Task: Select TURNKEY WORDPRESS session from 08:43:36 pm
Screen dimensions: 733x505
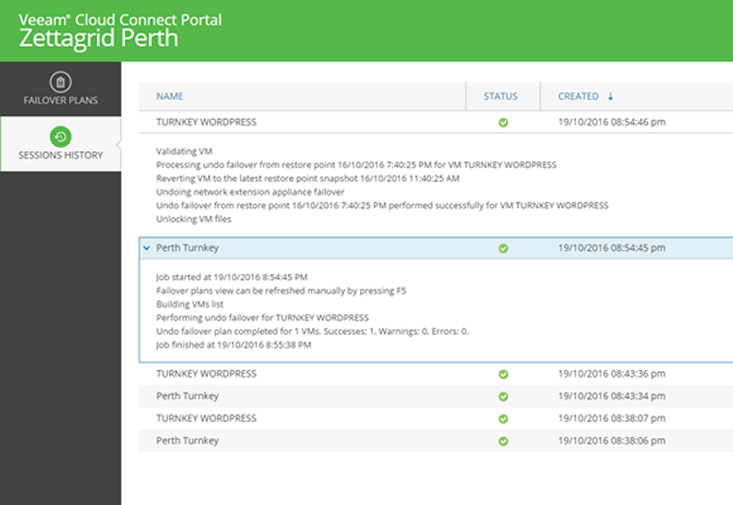Action: 206,374
